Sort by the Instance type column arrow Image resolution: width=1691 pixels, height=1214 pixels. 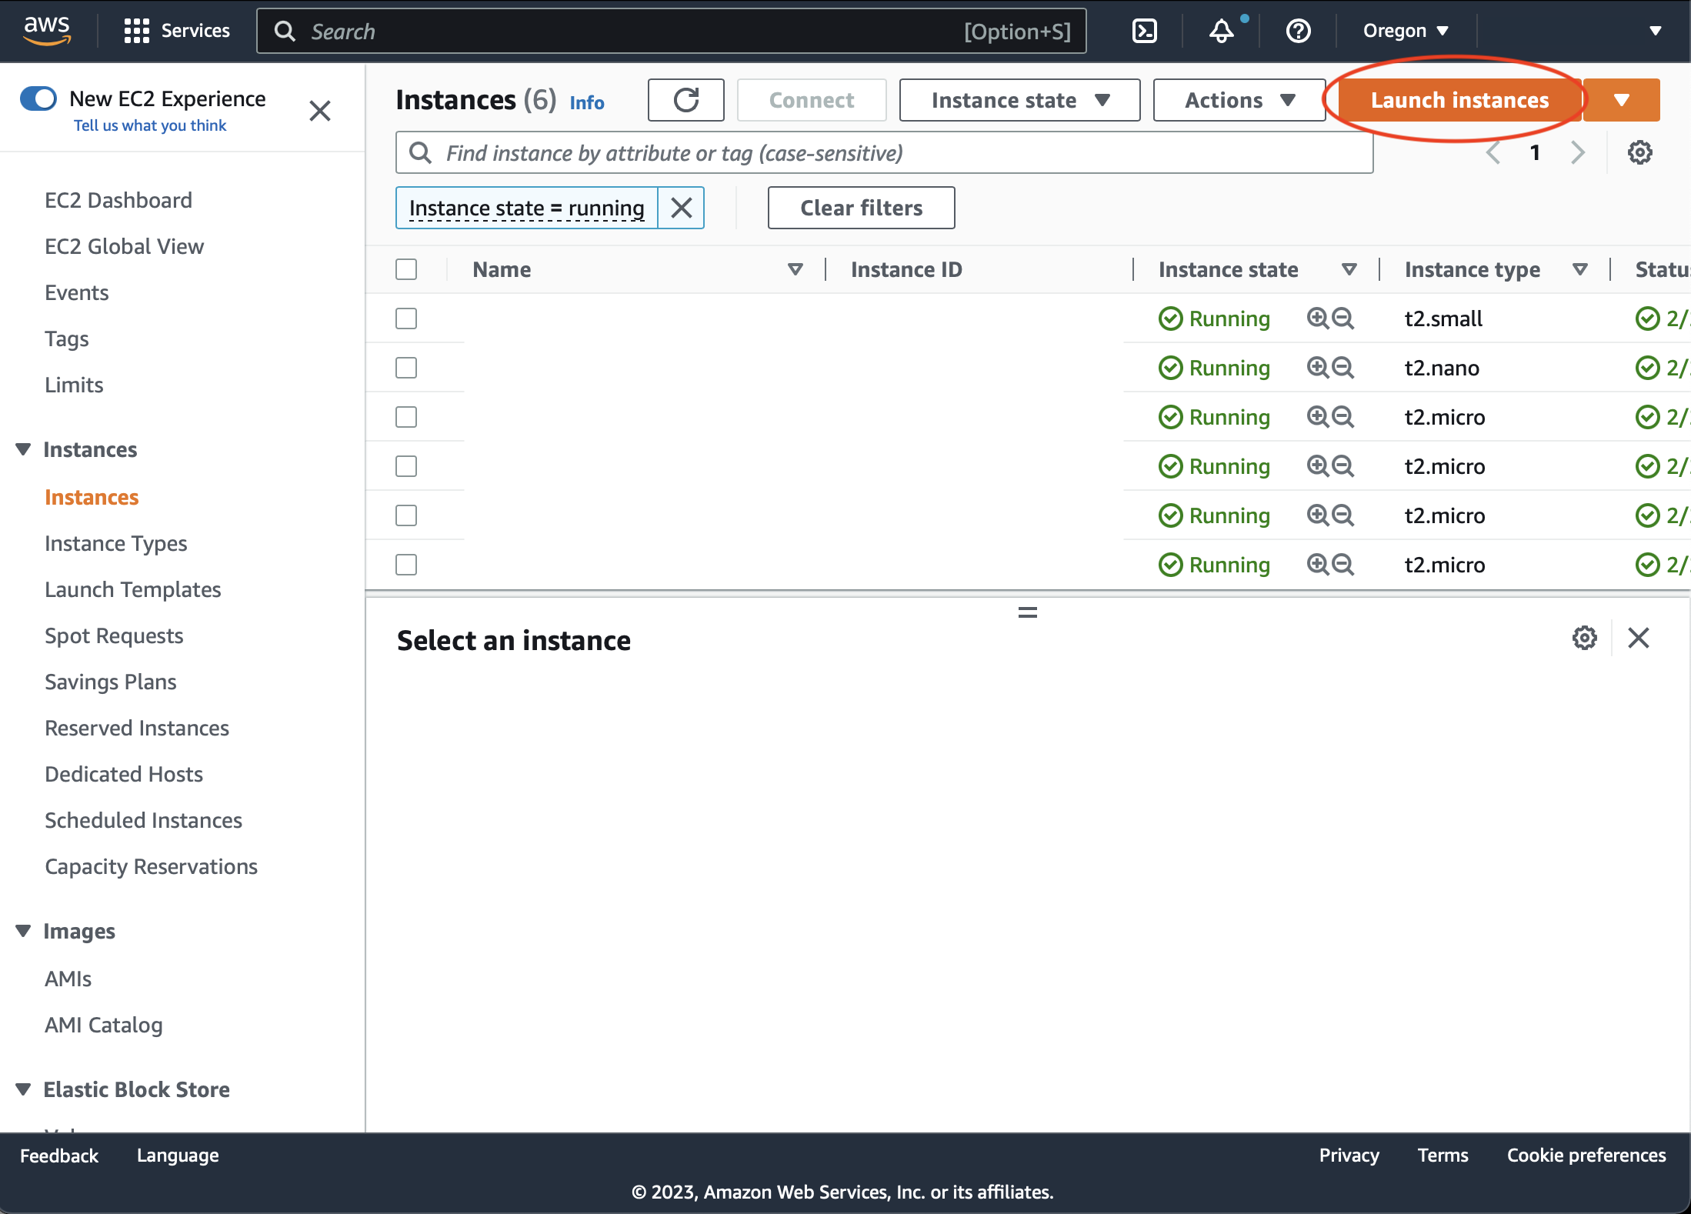1579,269
